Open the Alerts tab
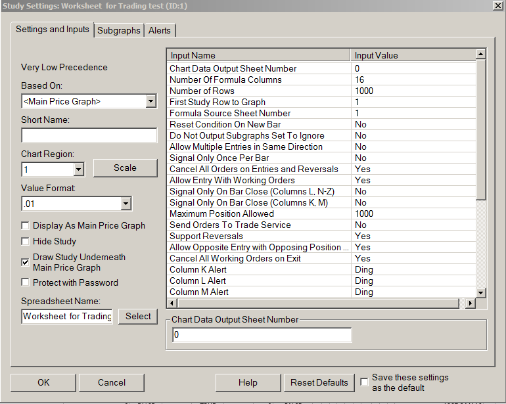This screenshot has height=404, width=506. [x=160, y=30]
